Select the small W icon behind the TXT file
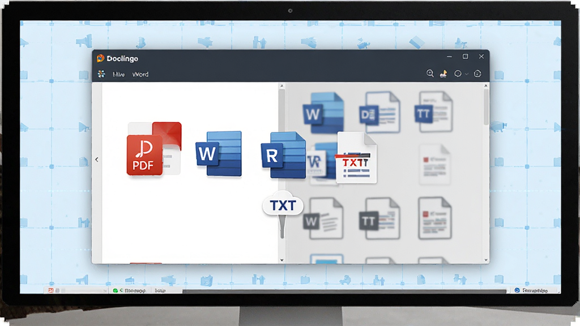580x326 pixels. [317, 162]
